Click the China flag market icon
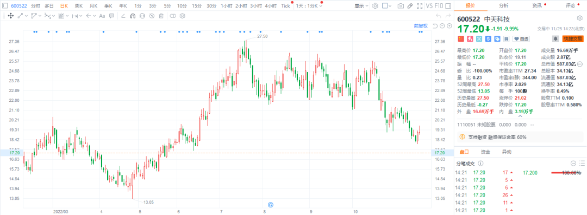This screenshot has height=215, width=587. [461, 39]
